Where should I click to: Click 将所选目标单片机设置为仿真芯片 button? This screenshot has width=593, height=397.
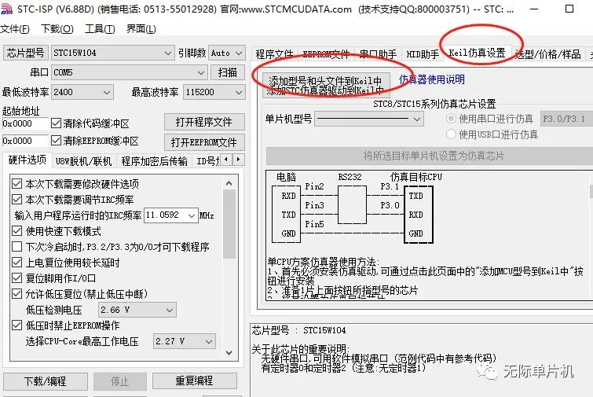(430, 156)
